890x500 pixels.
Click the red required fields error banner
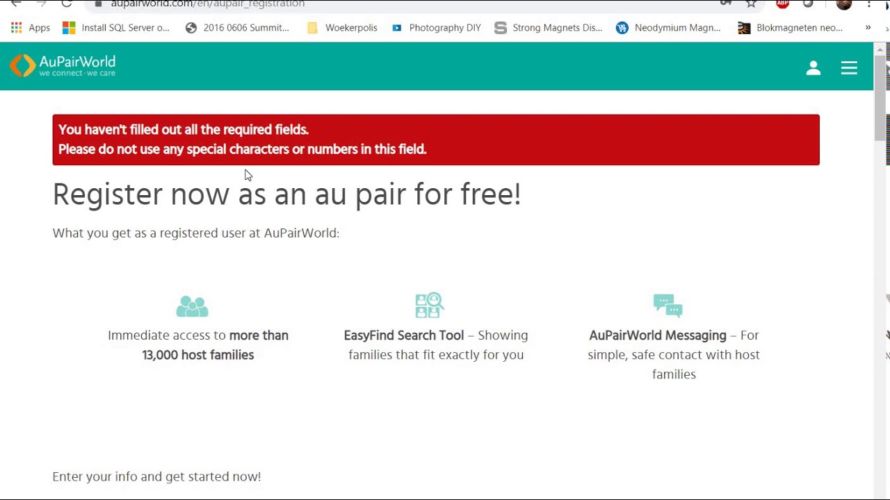pos(436,140)
